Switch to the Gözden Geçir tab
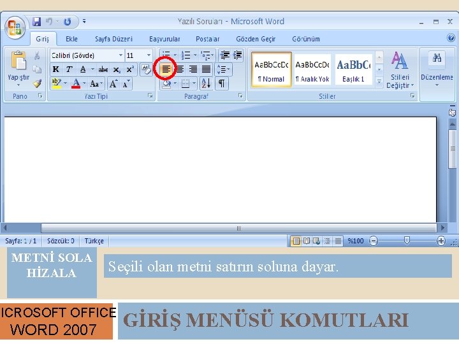The height and width of the screenshot is (344, 459). 256,39
